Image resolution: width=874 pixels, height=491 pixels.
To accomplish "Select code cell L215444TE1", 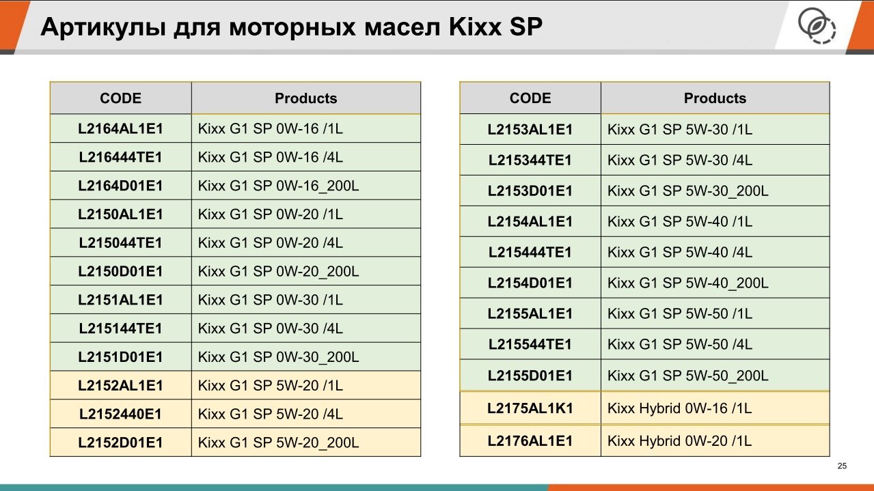I will 530,253.
